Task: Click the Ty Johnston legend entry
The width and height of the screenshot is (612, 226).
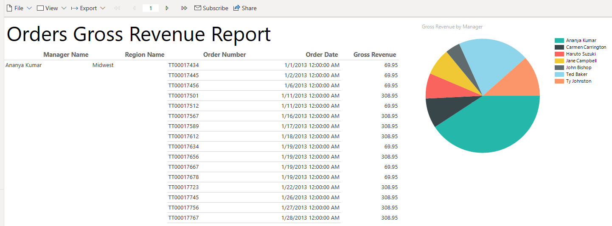Action: pos(578,81)
